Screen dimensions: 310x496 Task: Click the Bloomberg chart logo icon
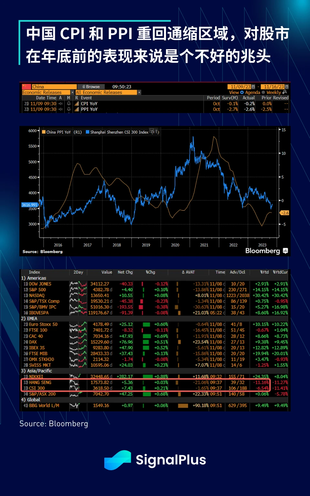285,251
